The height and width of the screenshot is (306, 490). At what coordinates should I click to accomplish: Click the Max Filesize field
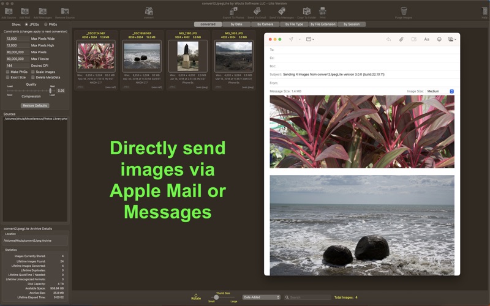click(18, 59)
